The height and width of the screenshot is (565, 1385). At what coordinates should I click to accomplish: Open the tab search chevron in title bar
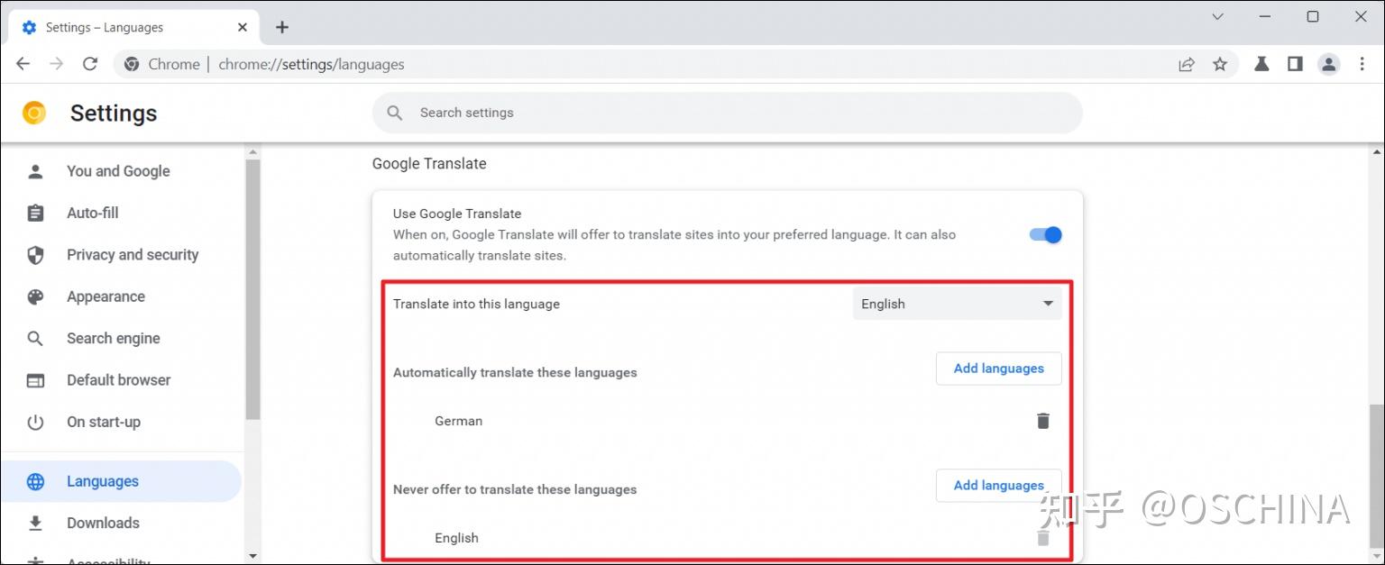point(1217,16)
